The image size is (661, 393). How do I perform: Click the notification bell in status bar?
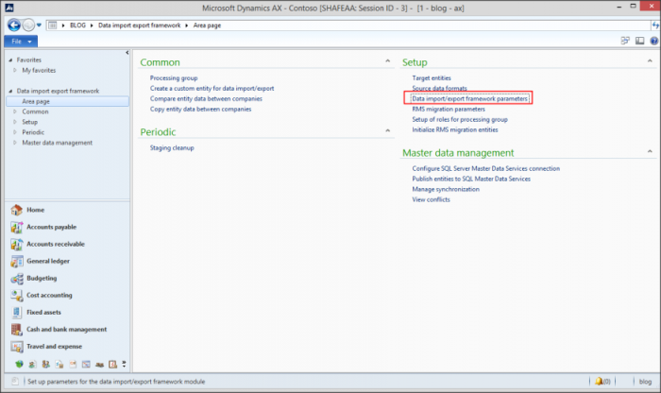(599, 382)
